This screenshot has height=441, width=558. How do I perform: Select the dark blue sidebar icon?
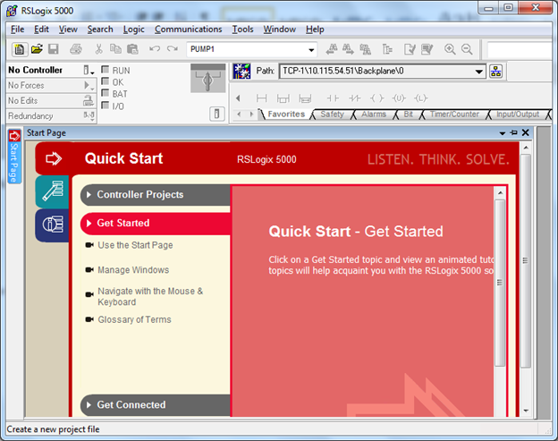coord(53,225)
